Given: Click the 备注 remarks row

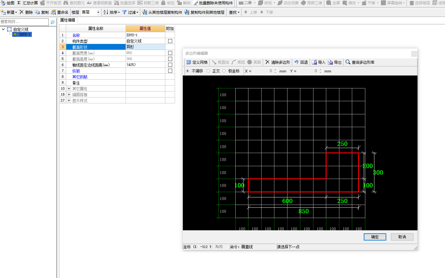Looking at the screenshot, I should pyautogui.click(x=117, y=83).
